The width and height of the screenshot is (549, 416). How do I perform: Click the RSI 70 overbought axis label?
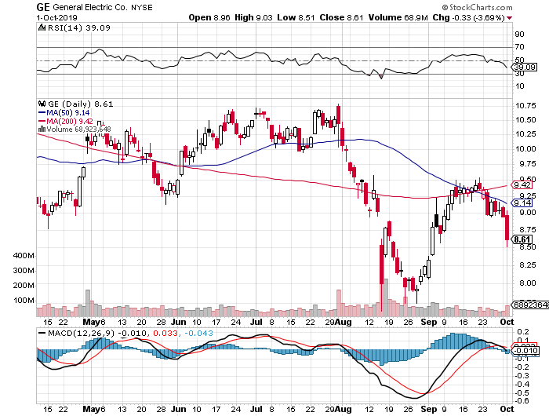(x=519, y=46)
